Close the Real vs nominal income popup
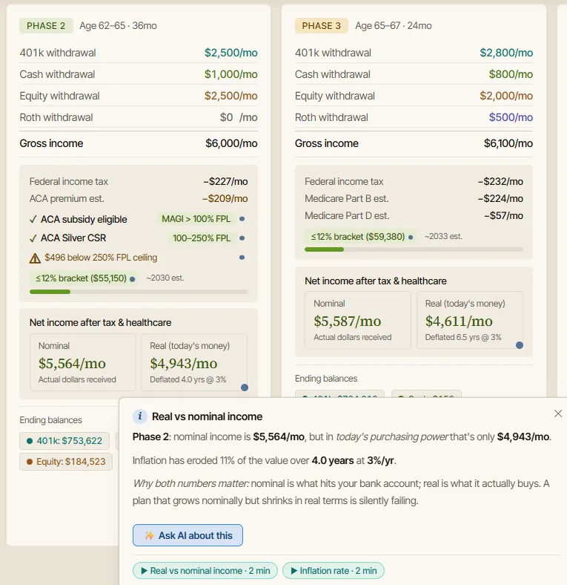567x585 pixels. (557, 414)
